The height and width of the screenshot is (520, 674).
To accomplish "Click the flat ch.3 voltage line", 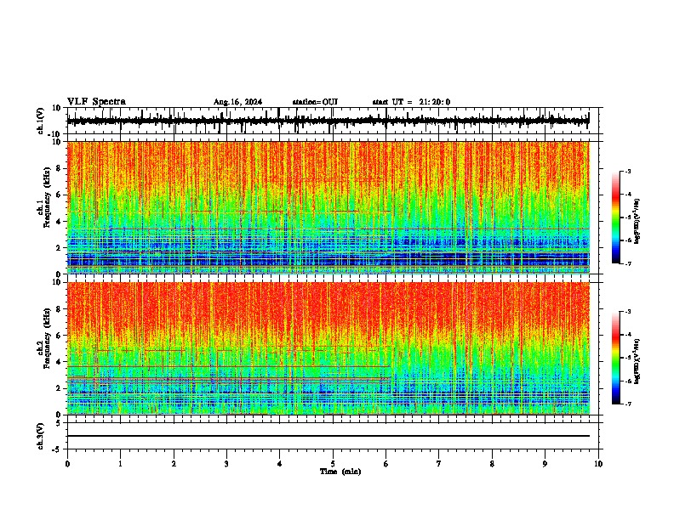I will coord(328,436).
